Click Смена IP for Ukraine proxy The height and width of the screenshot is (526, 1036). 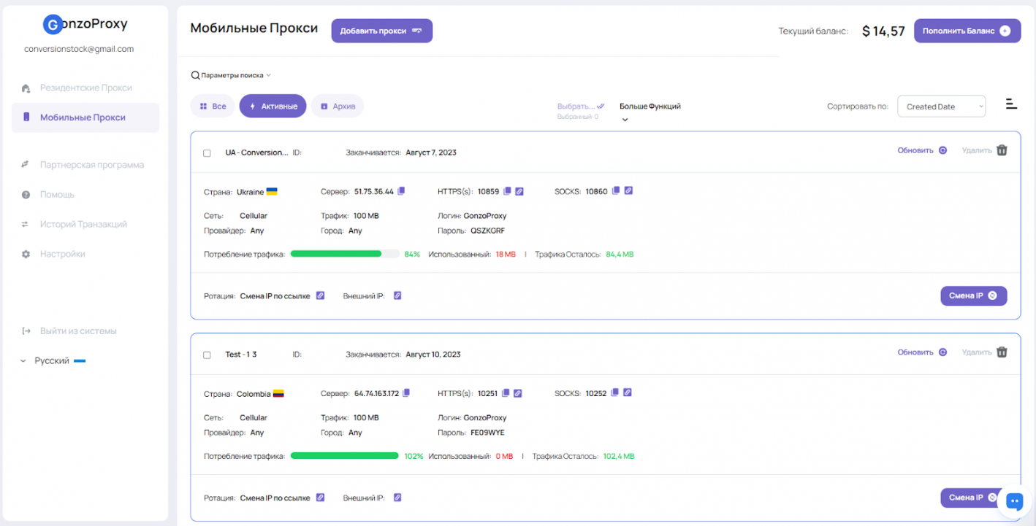coord(973,295)
